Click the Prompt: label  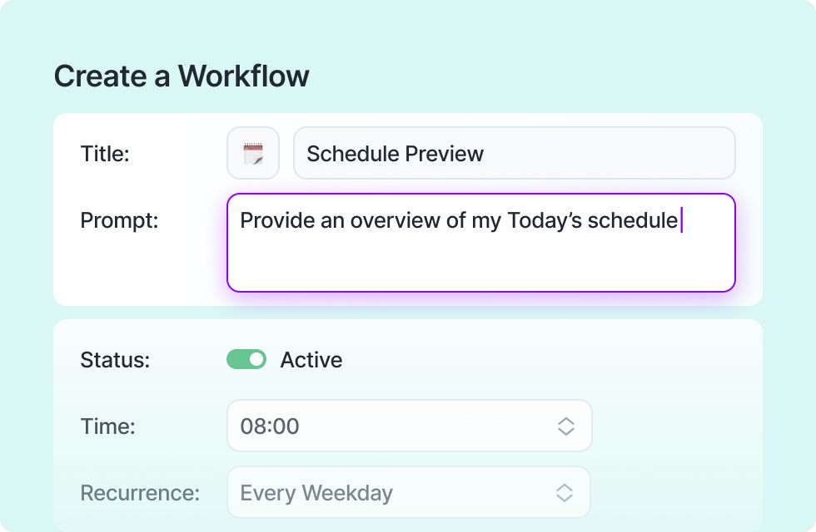point(119,220)
